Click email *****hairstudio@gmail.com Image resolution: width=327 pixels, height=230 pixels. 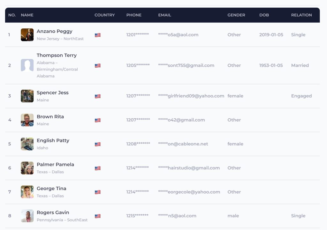(189, 168)
